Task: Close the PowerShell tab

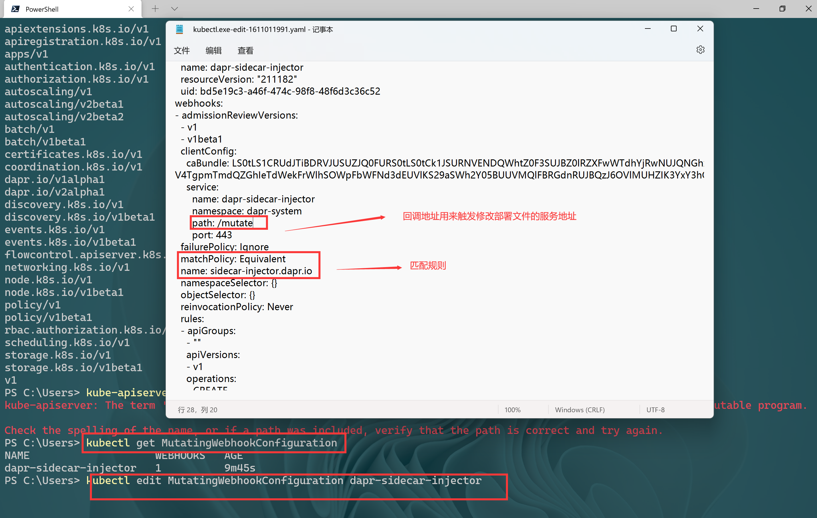Action: click(131, 9)
